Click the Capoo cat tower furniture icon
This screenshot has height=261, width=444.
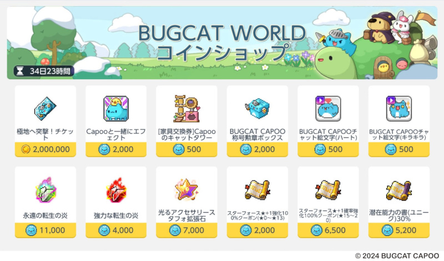click(x=186, y=109)
